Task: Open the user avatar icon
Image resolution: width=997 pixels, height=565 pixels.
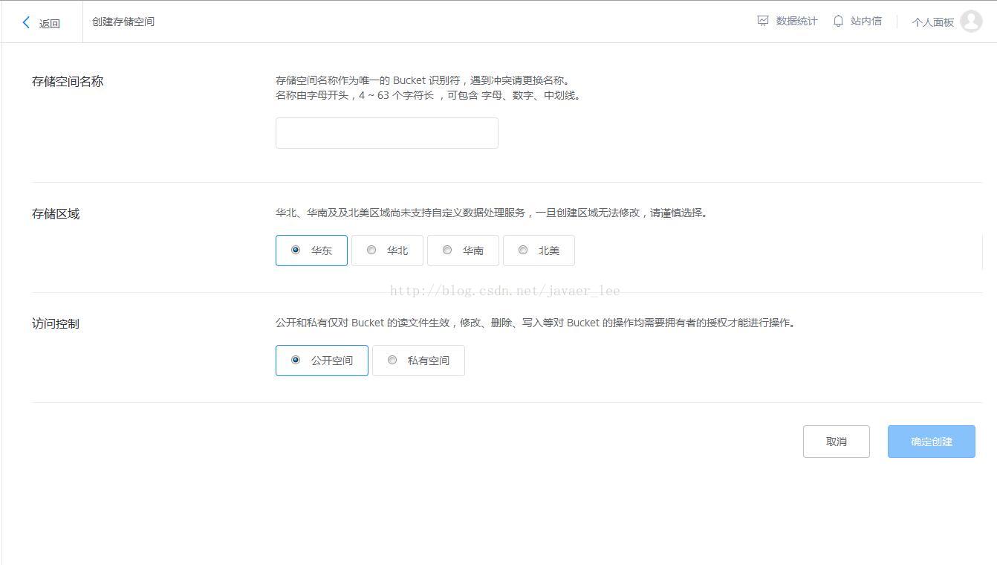Action: pos(971,22)
